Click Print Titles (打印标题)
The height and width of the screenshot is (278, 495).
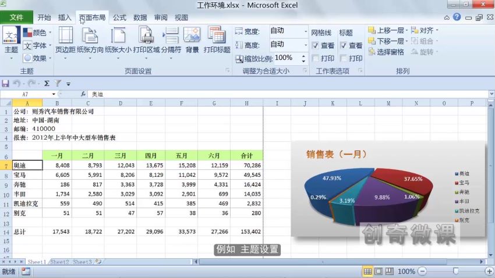pyautogui.click(x=217, y=41)
